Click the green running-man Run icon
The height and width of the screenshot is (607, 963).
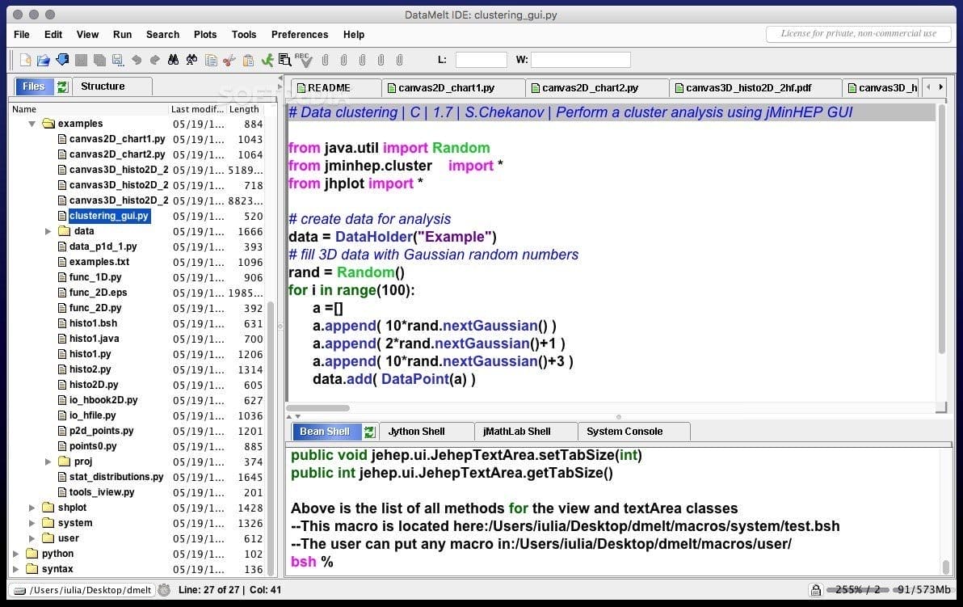click(x=267, y=60)
